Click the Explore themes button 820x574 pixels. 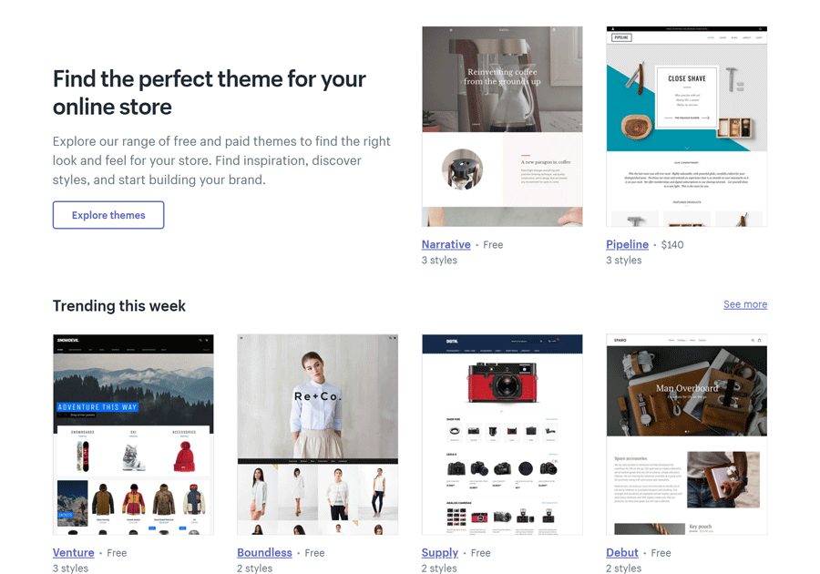coord(108,215)
